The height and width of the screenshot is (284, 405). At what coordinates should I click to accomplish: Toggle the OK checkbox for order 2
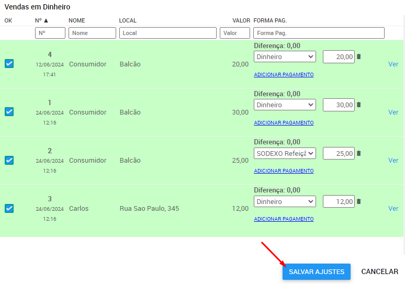[9, 160]
